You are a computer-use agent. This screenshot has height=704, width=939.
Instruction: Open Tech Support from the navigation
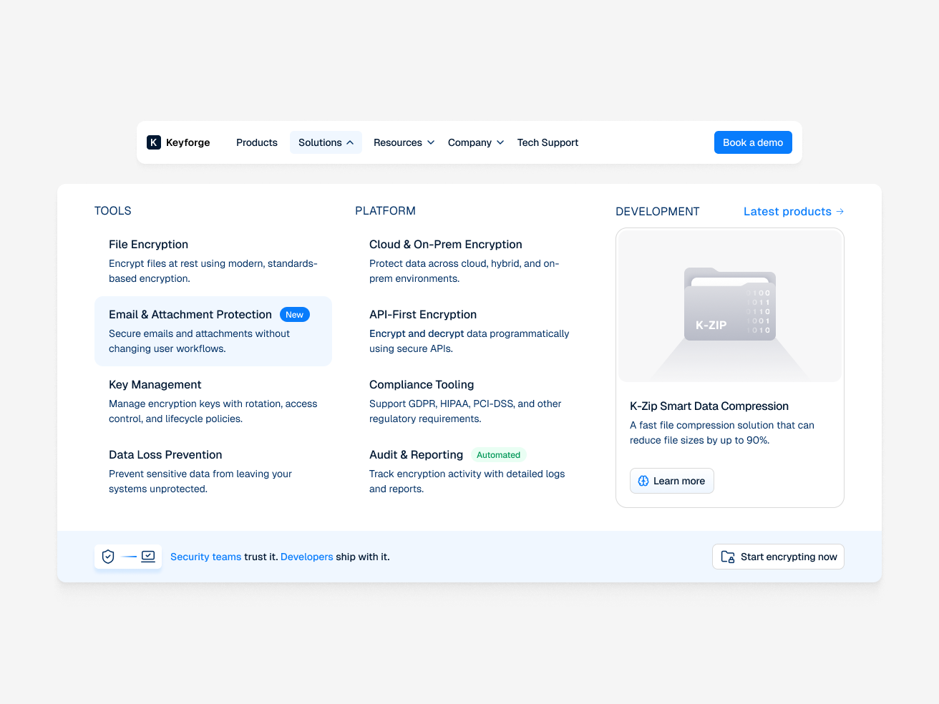(548, 142)
